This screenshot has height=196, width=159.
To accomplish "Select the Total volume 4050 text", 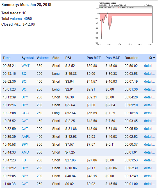I will coord(17,19).
